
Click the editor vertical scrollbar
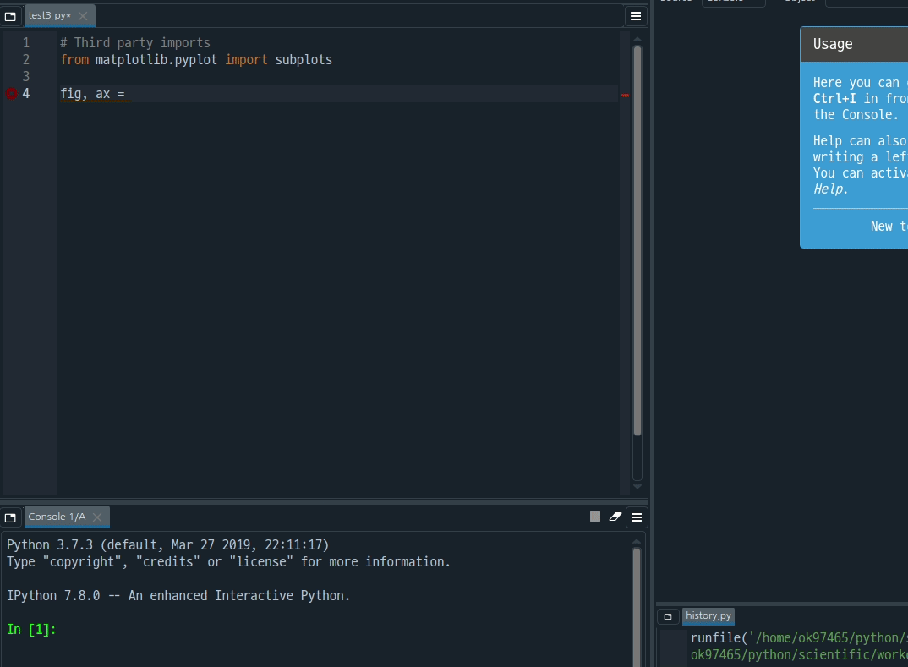coord(637,254)
